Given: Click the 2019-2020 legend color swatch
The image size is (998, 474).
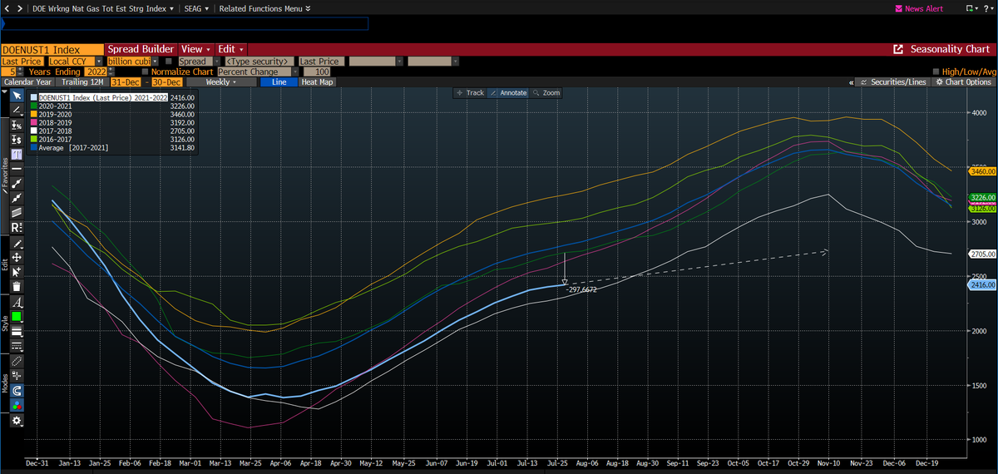Looking at the screenshot, I should click(x=33, y=114).
